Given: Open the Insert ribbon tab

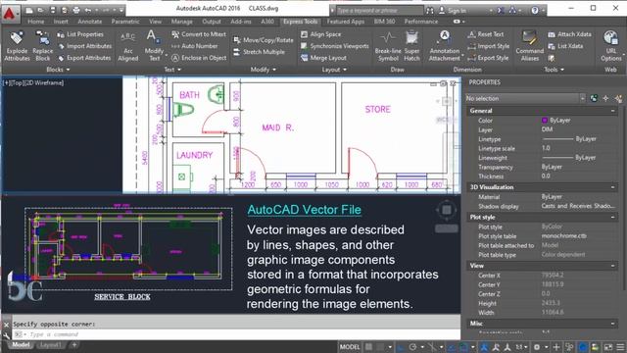Looking at the screenshot, I should click(61, 22).
